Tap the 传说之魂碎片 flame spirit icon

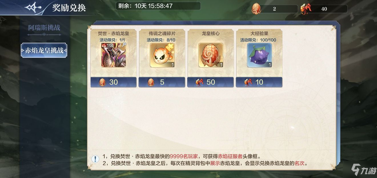pos(162,55)
